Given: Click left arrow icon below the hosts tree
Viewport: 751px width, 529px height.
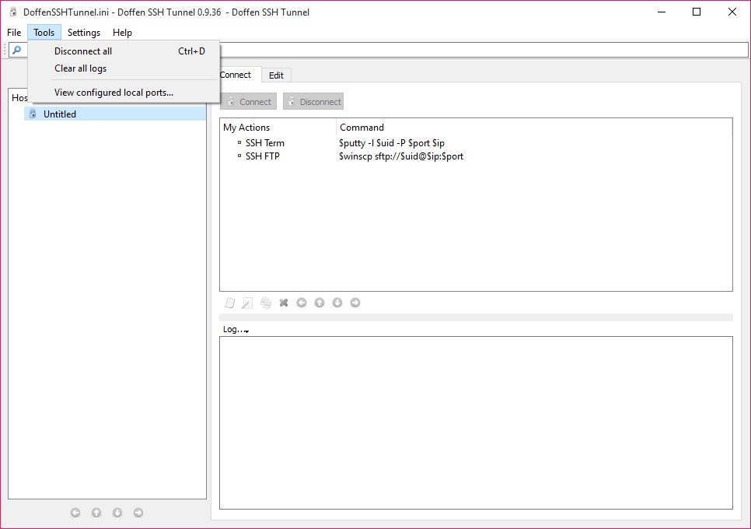Looking at the screenshot, I should (x=75, y=513).
